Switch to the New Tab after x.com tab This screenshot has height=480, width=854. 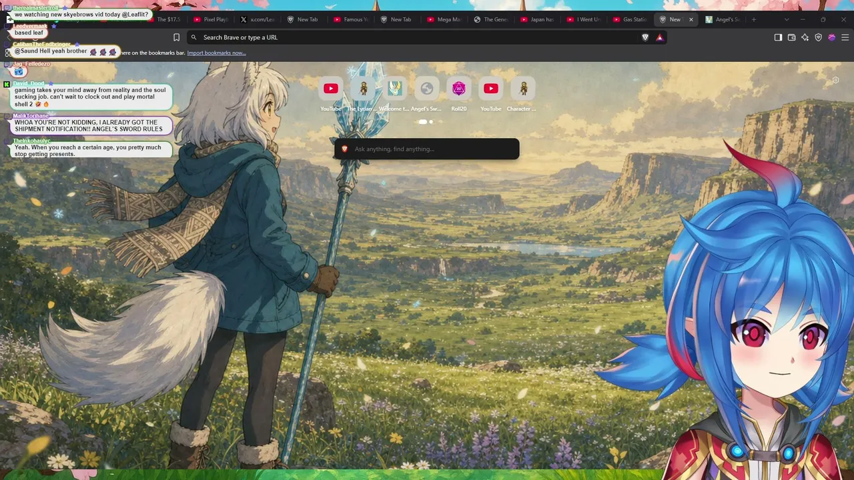(303, 19)
